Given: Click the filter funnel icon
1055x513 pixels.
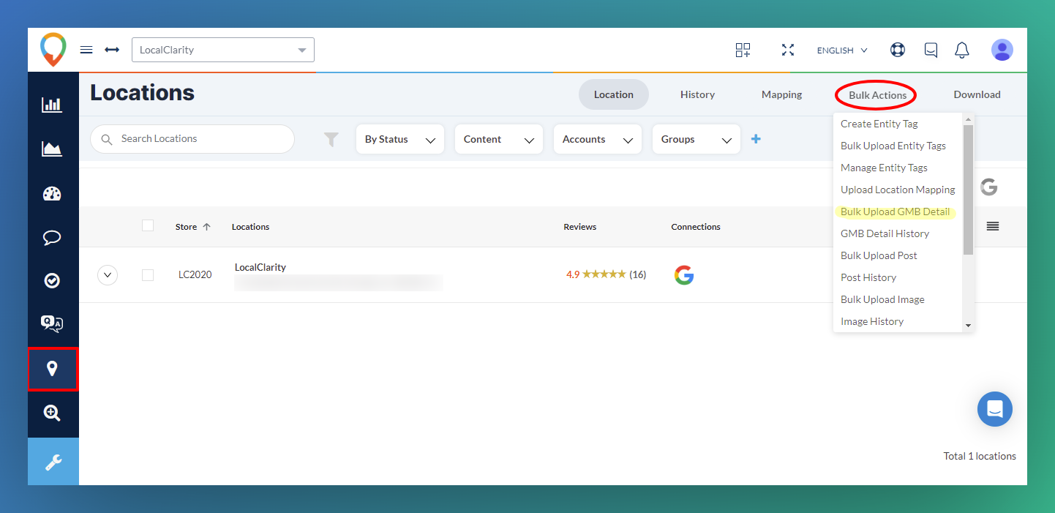Looking at the screenshot, I should pos(331,139).
